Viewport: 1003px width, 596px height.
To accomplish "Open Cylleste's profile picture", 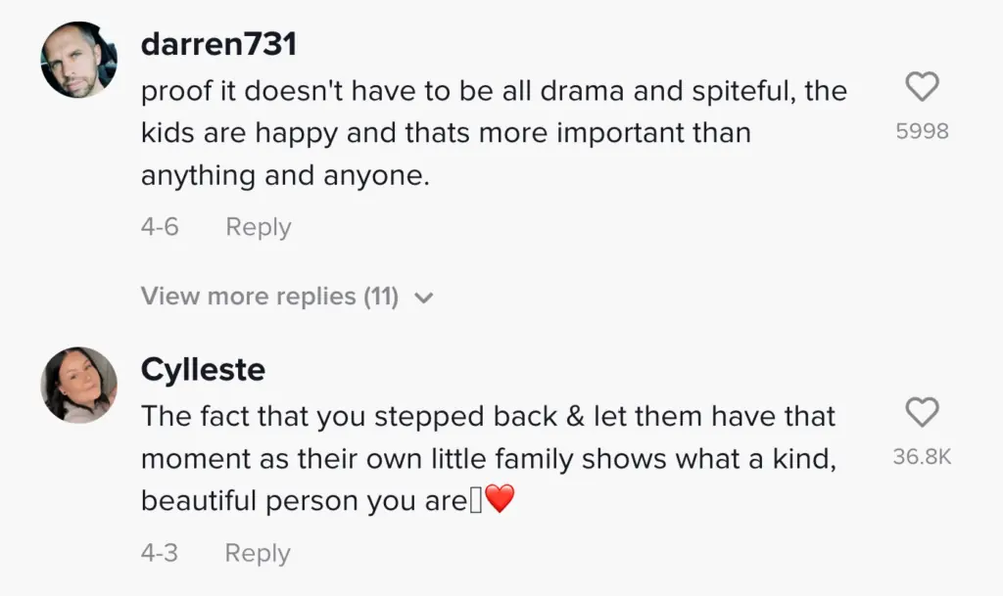I will click(x=78, y=385).
